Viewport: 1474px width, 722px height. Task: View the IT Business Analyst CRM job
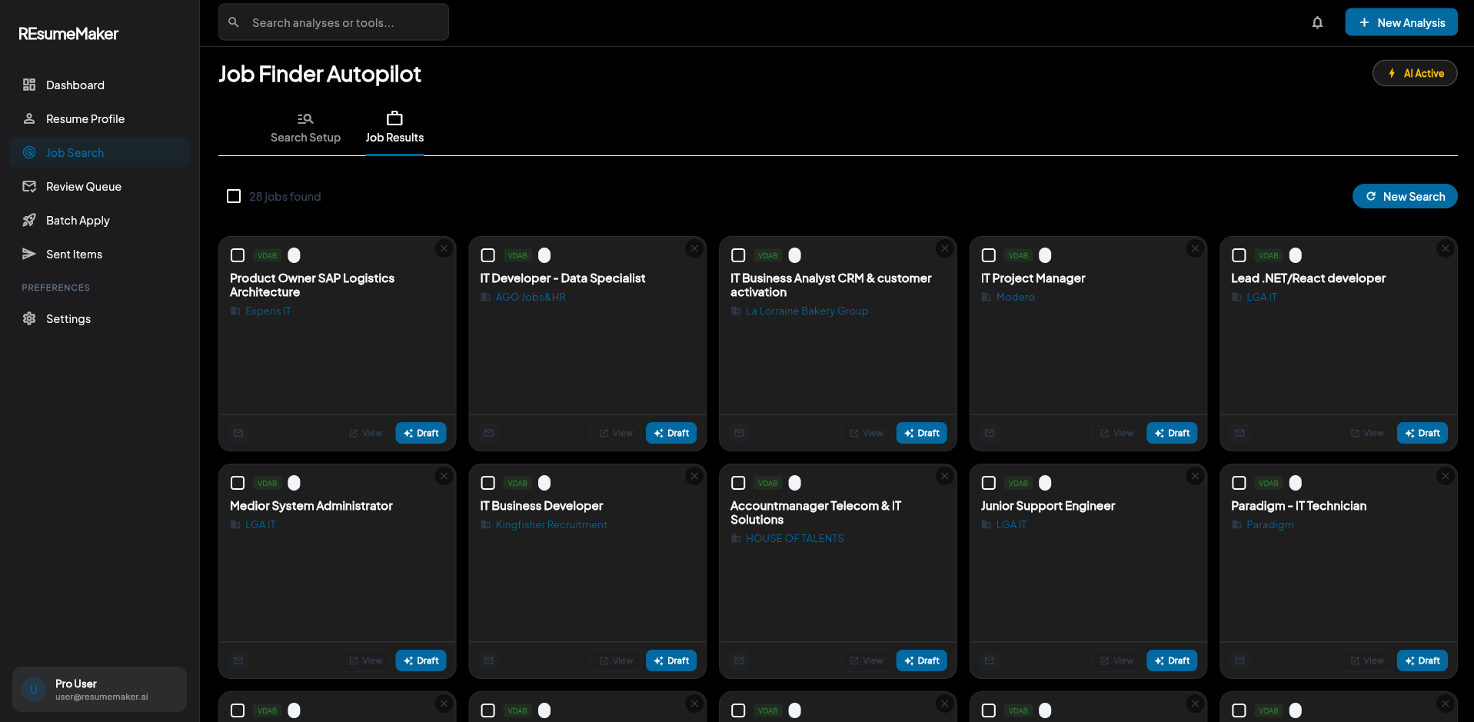pos(866,433)
